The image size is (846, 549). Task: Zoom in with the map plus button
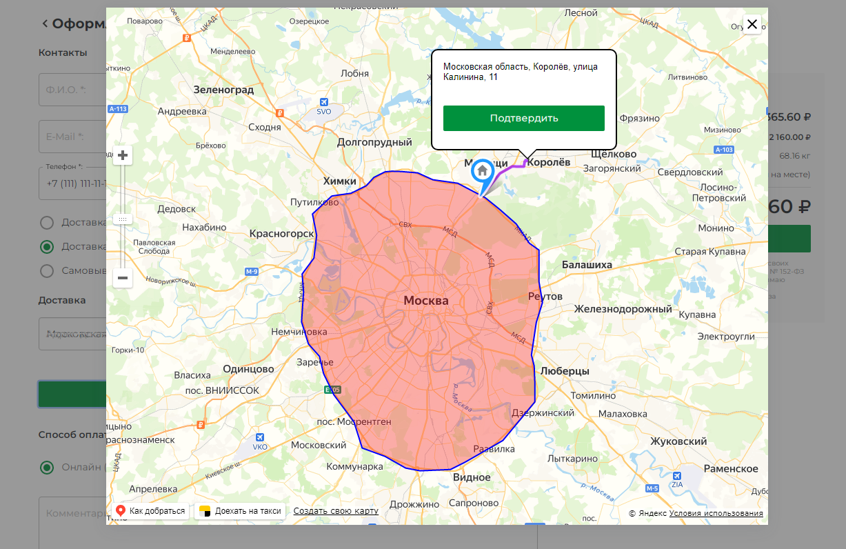[123, 155]
